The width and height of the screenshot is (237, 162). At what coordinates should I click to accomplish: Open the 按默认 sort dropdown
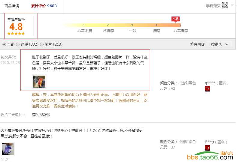[219, 44]
